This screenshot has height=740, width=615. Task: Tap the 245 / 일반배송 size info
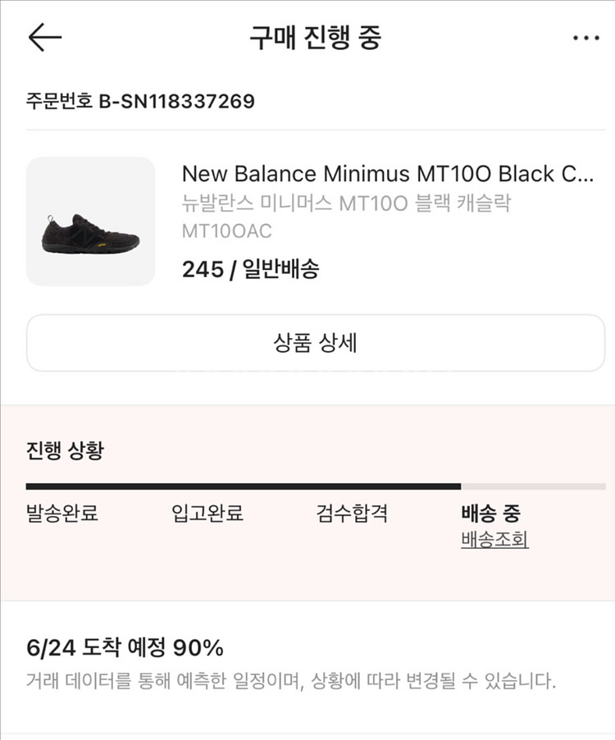pos(250,268)
